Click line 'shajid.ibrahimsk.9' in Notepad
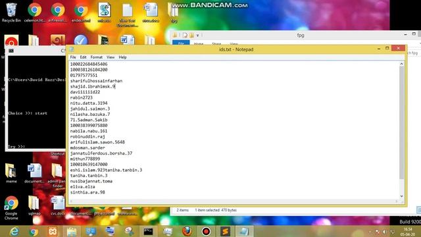The width and height of the screenshot is (421, 237). [93, 86]
